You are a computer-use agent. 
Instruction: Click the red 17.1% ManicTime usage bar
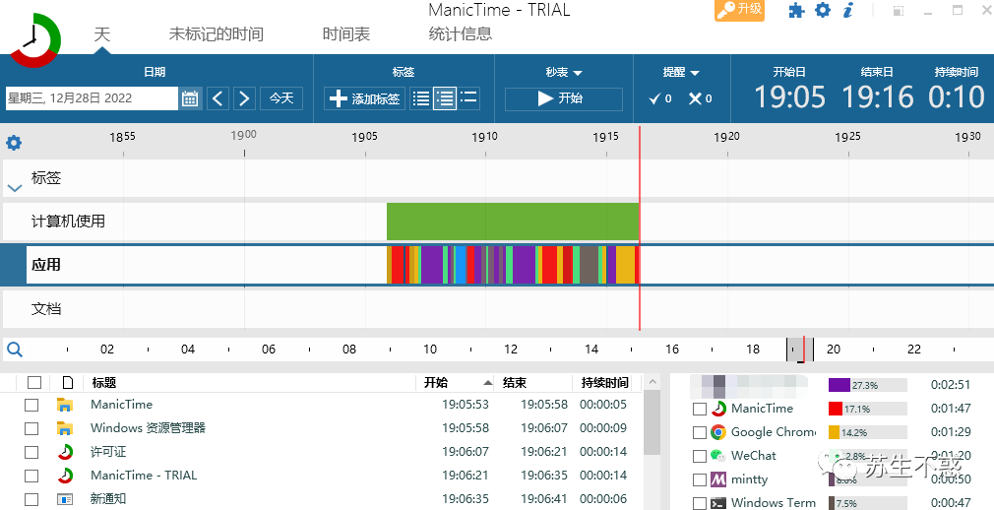835,410
